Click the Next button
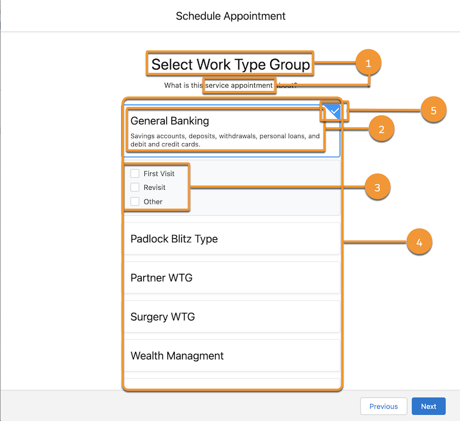 tap(428, 406)
